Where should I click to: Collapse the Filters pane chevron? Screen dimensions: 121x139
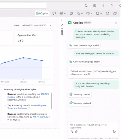[62, 20]
